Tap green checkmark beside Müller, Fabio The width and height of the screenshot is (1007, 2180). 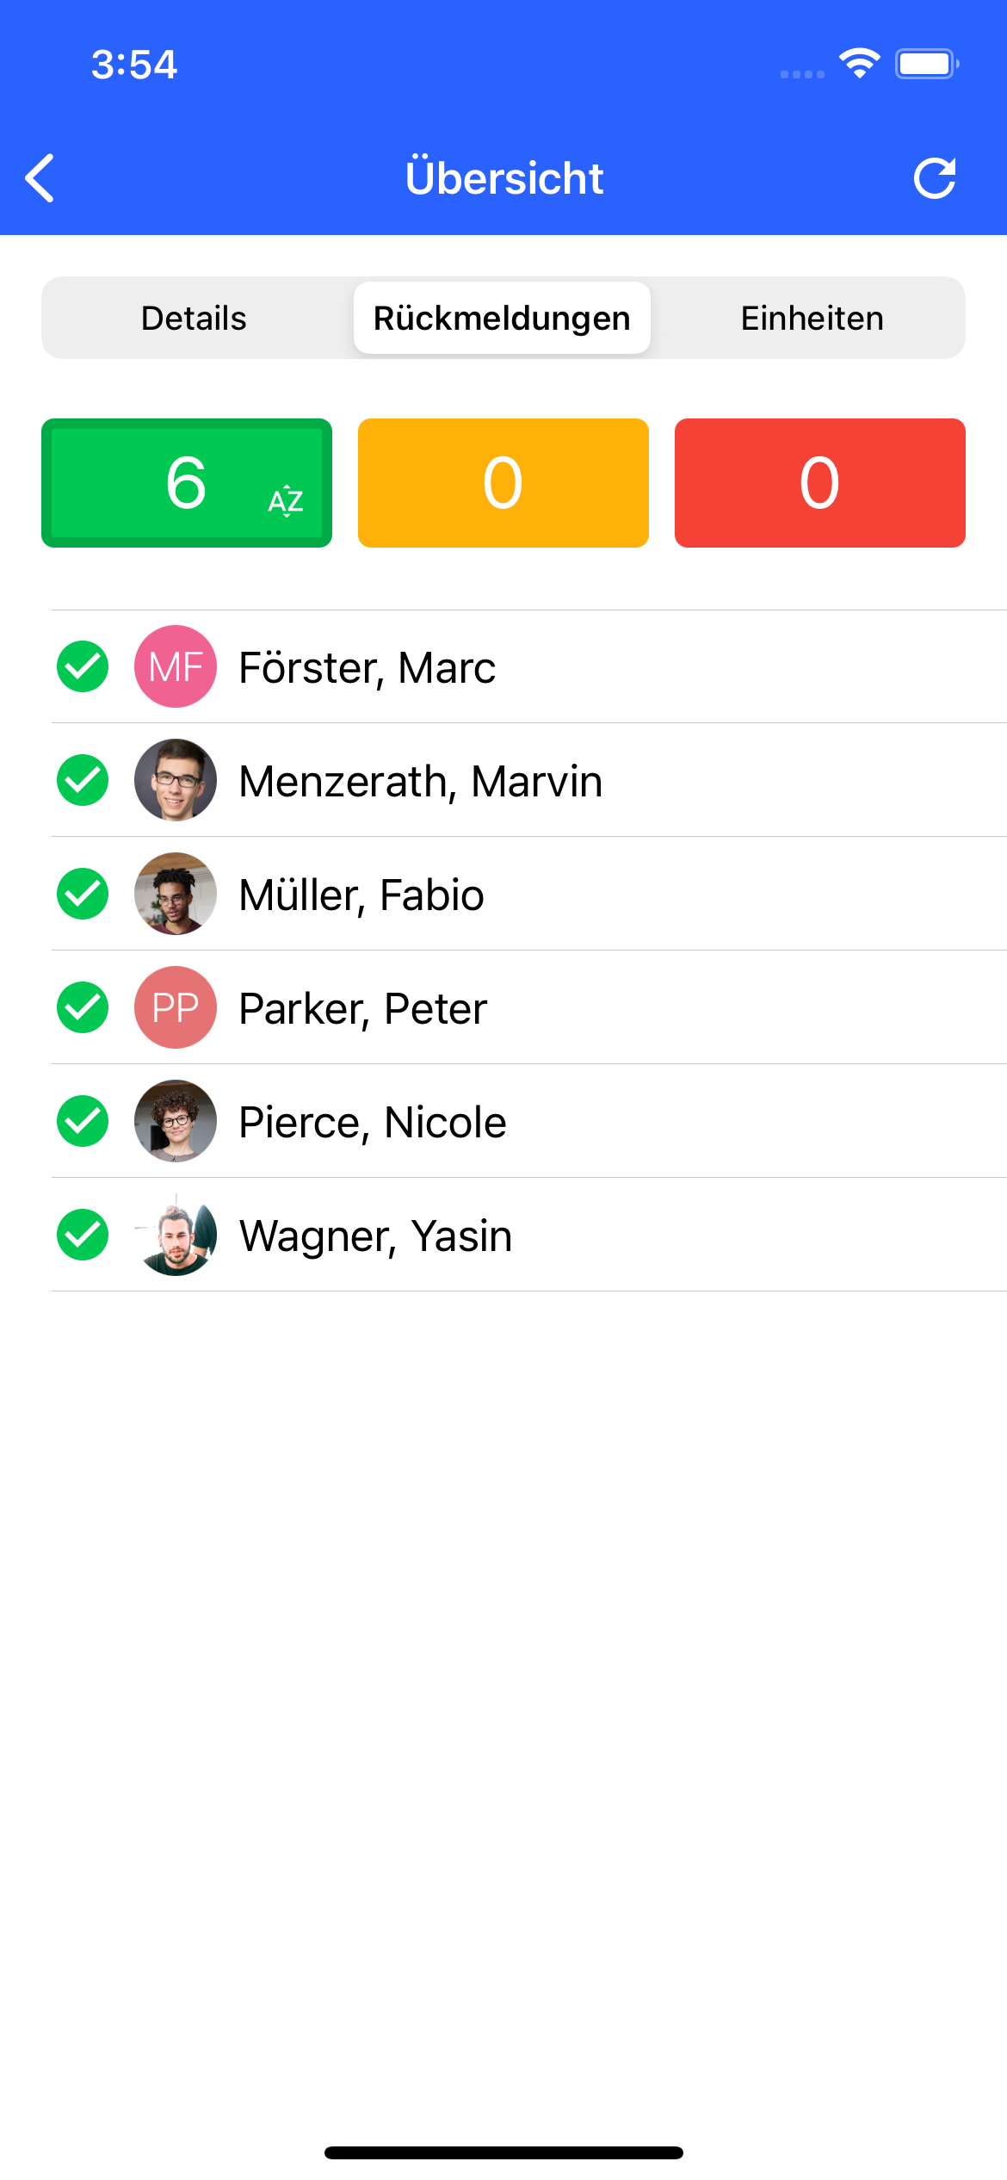click(83, 894)
